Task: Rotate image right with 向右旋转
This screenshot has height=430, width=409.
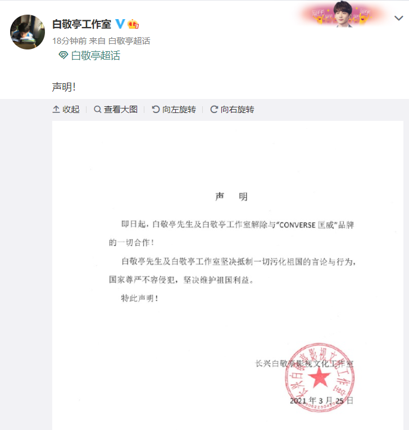Action: pos(232,110)
